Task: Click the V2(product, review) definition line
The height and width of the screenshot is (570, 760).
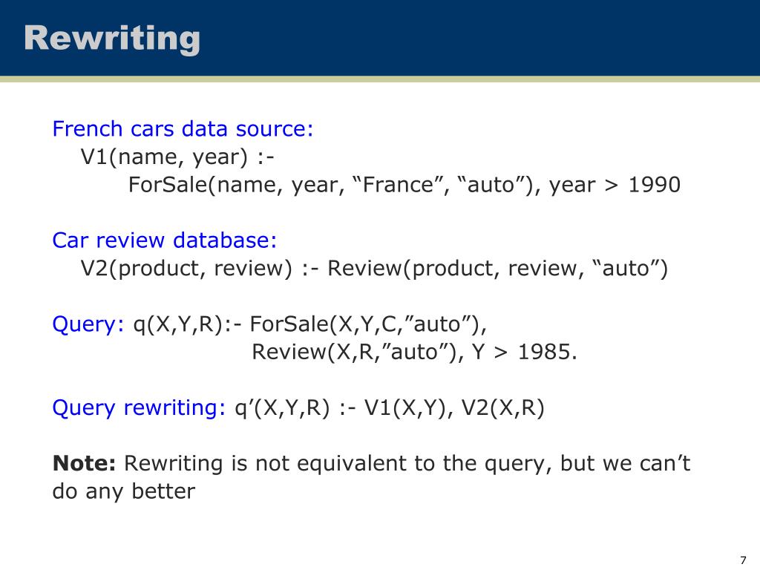Action: tap(374, 269)
